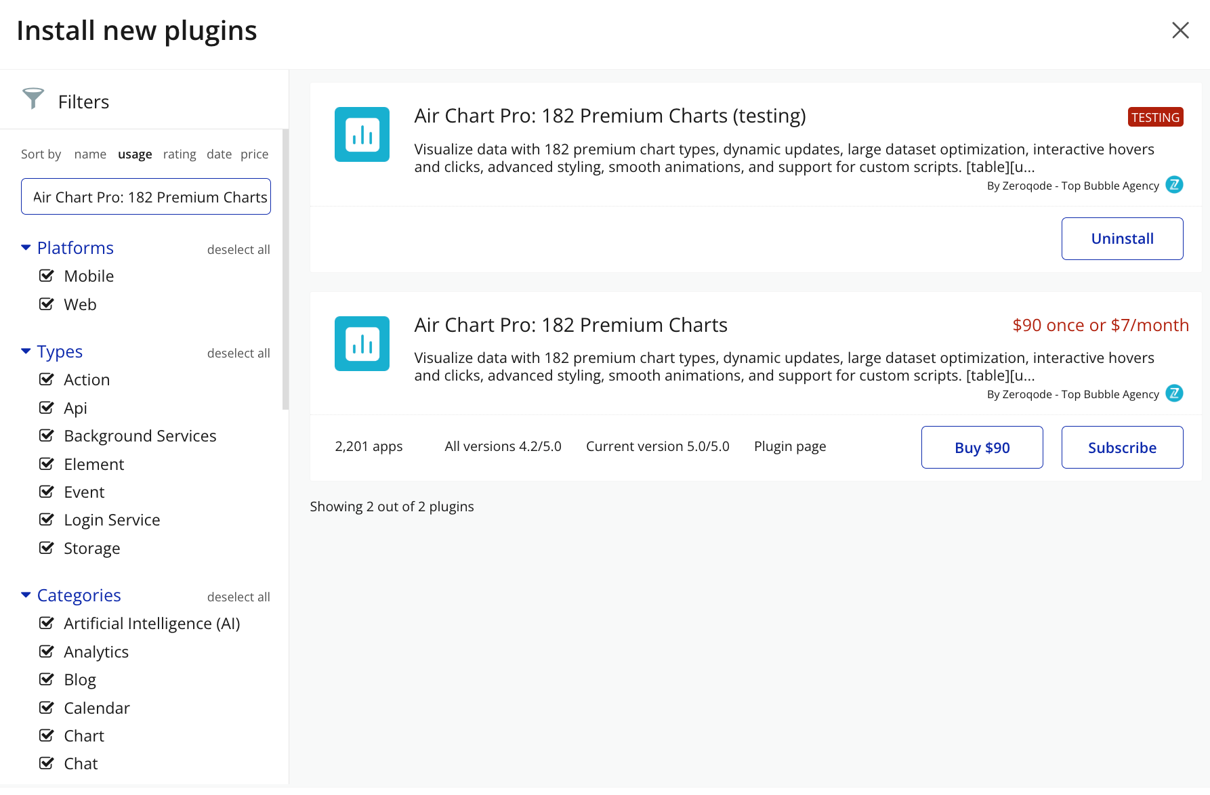Open the Plugin page link

pos(790,446)
